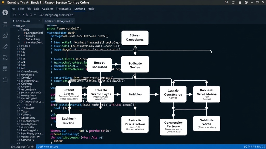Select the Enrect Conllated diagram node

tap(99, 65)
